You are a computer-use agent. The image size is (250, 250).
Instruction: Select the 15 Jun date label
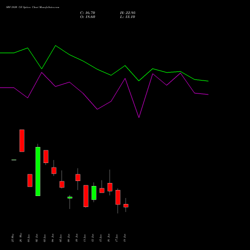click(x=101, y=238)
